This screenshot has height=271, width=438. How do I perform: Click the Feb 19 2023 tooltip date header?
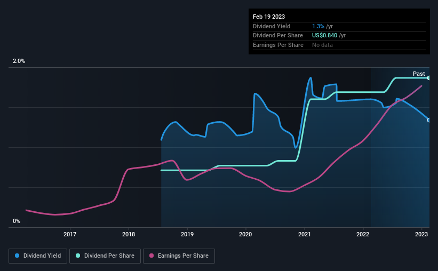(x=269, y=17)
